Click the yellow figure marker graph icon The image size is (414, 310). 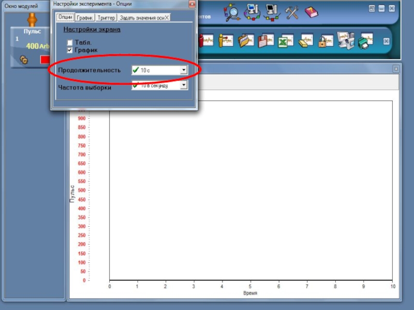[x=226, y=41]
